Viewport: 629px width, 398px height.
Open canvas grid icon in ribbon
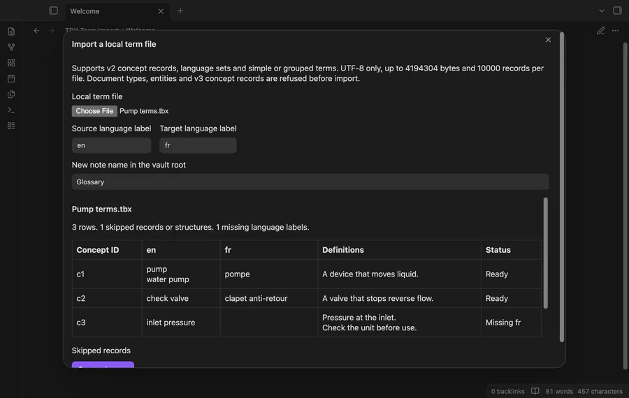11,63
